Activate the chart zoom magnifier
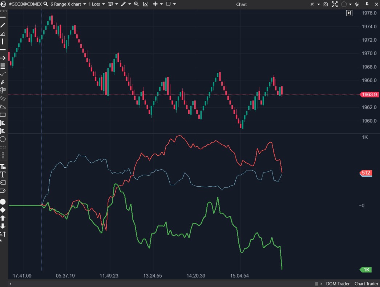The width and height of the screenshot is (380, 287). pyautogui.click(x=136, y=4)
